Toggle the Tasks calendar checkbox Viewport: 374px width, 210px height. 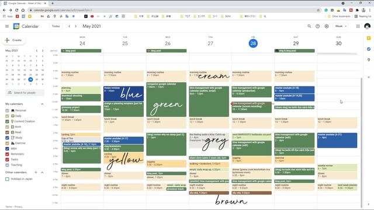(7, 159)
